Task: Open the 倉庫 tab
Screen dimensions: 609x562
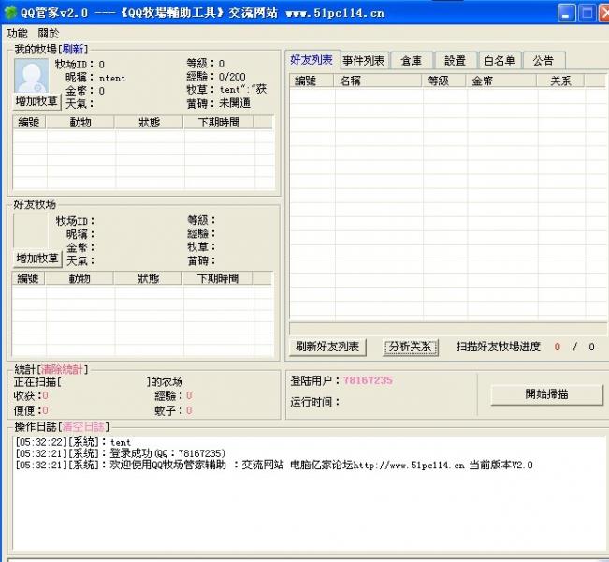Action: pos(412,61)
